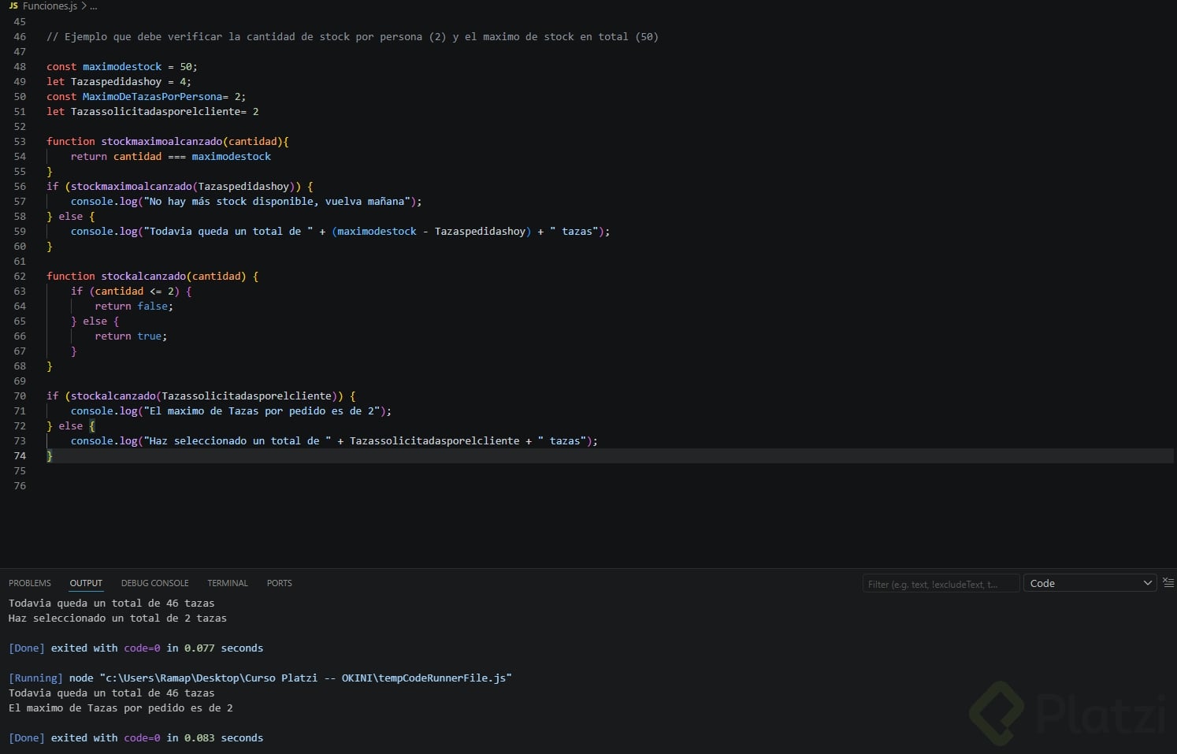Focus the output Filter input field
Viewport: 1177px width, 754px height.
click(941, 584)
